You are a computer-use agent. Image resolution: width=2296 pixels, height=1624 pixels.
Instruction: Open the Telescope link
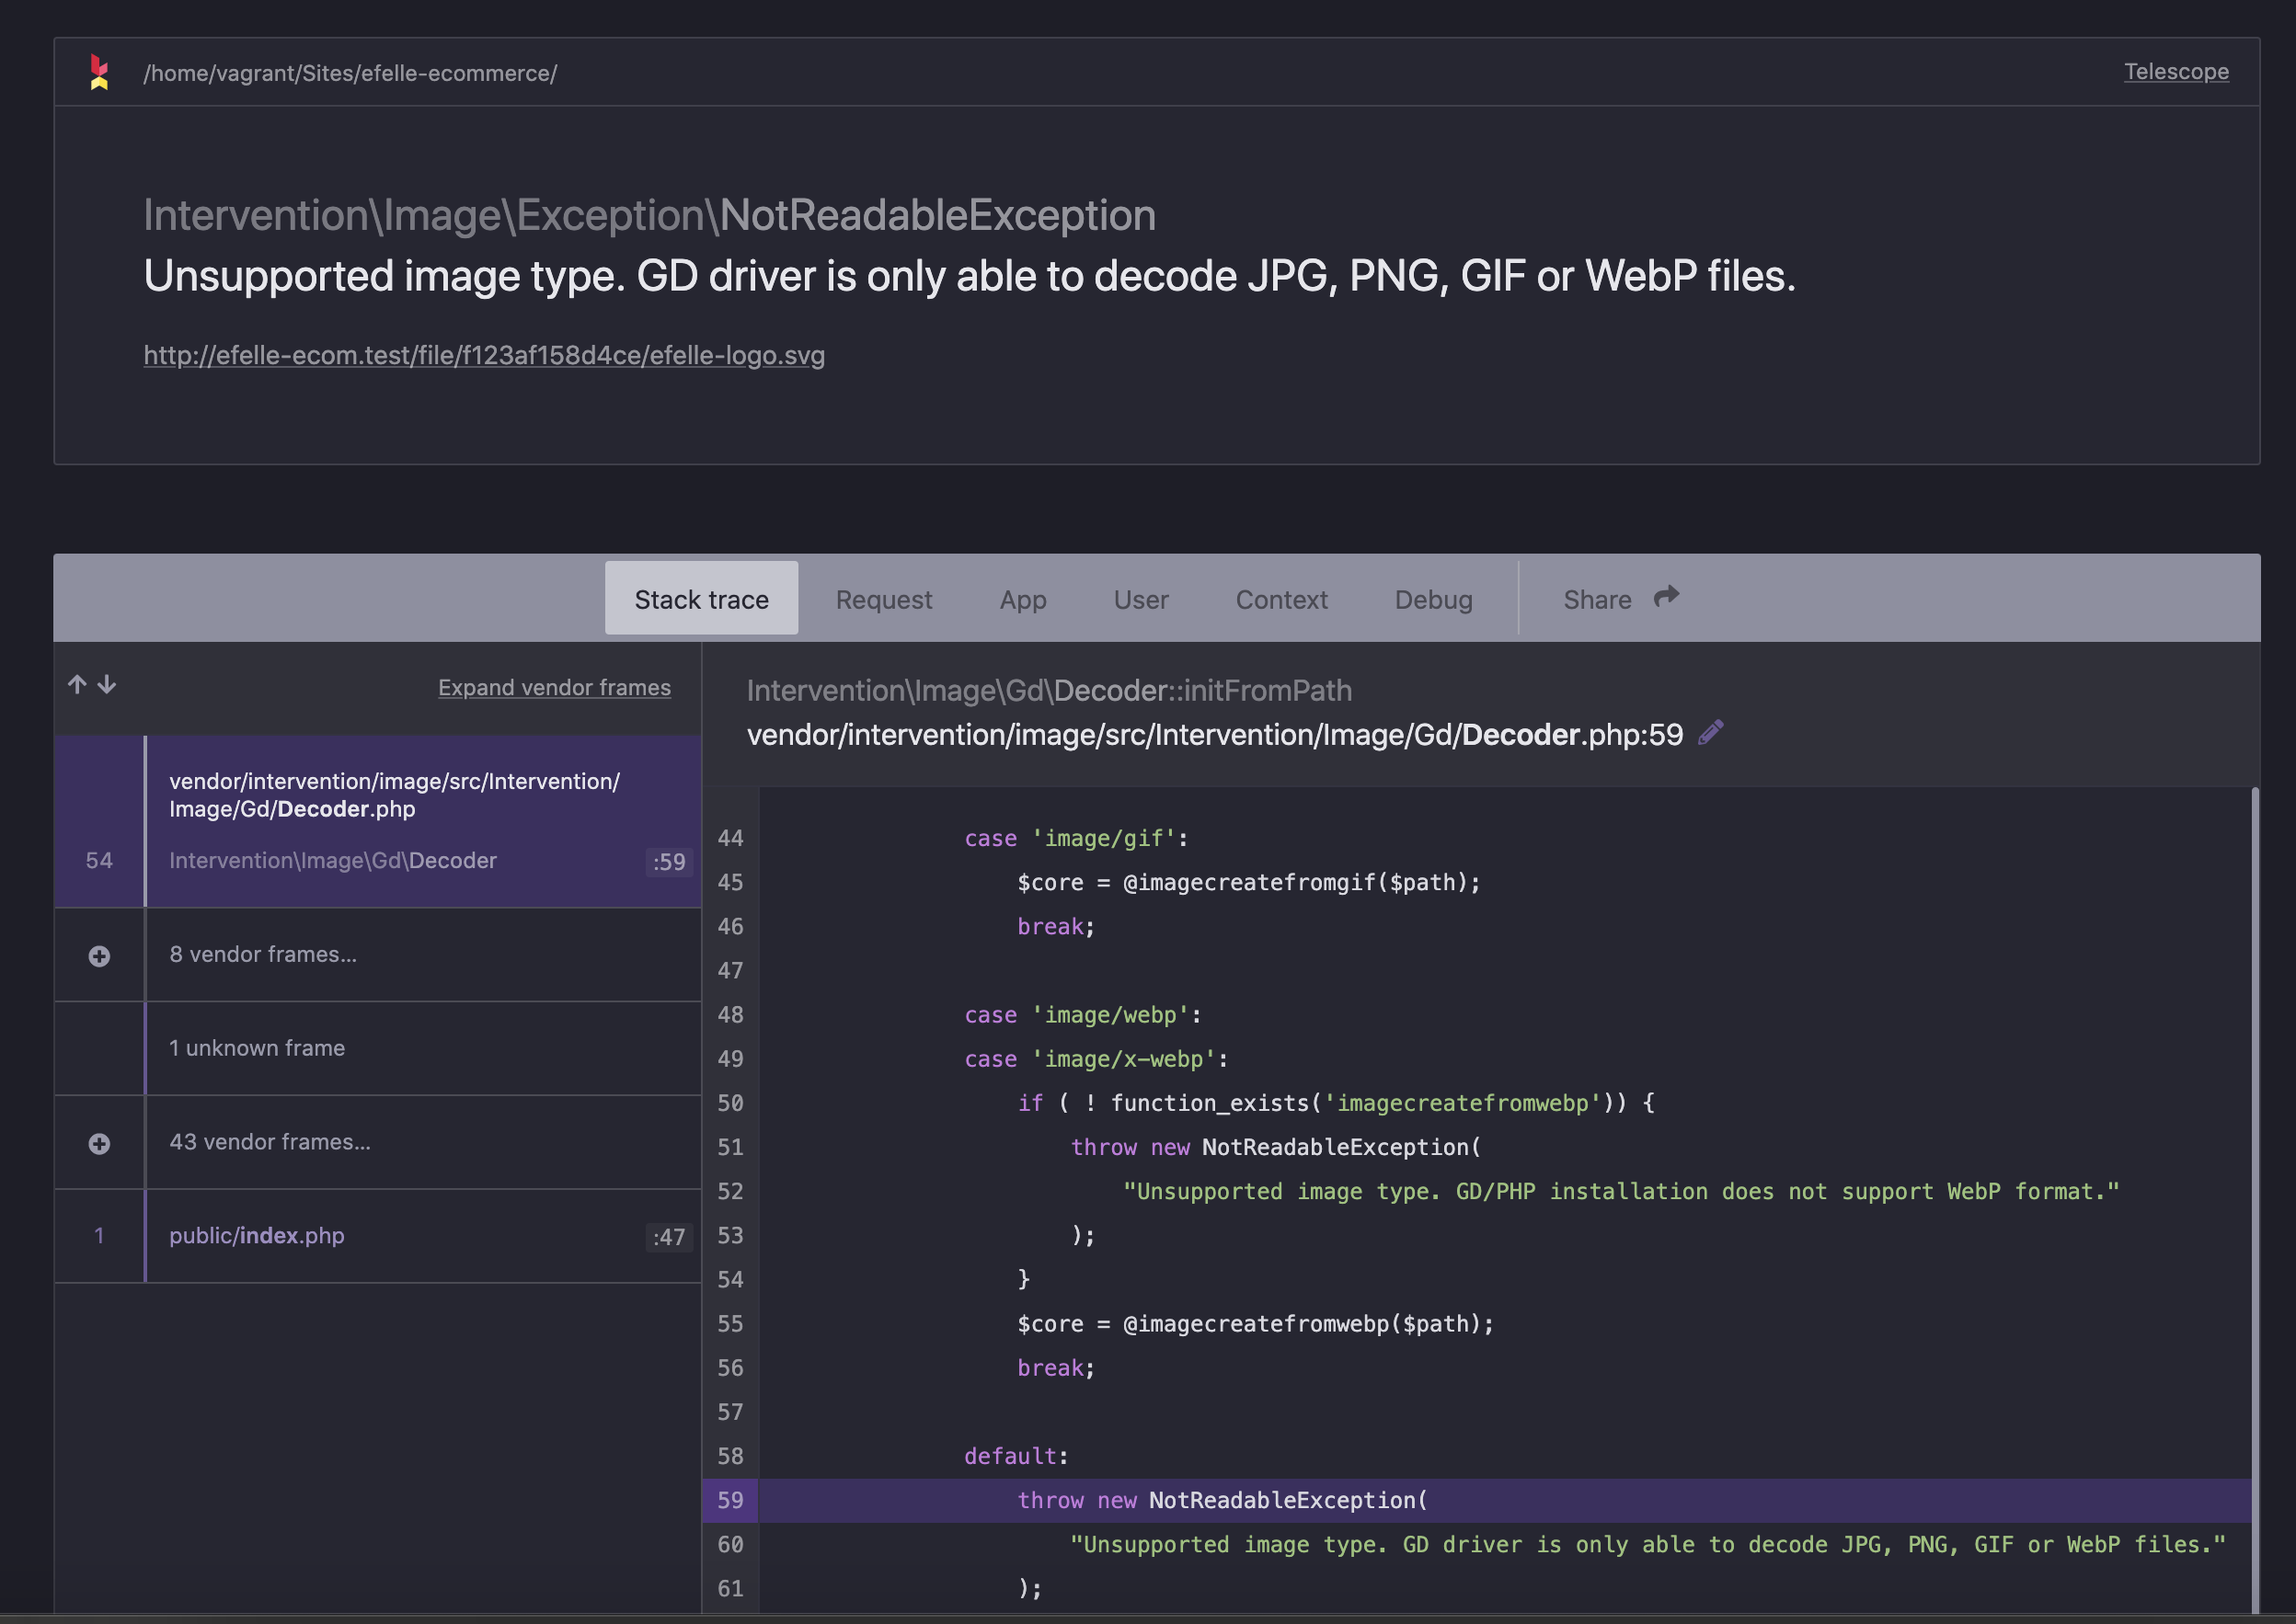(x=2176, y=71)
